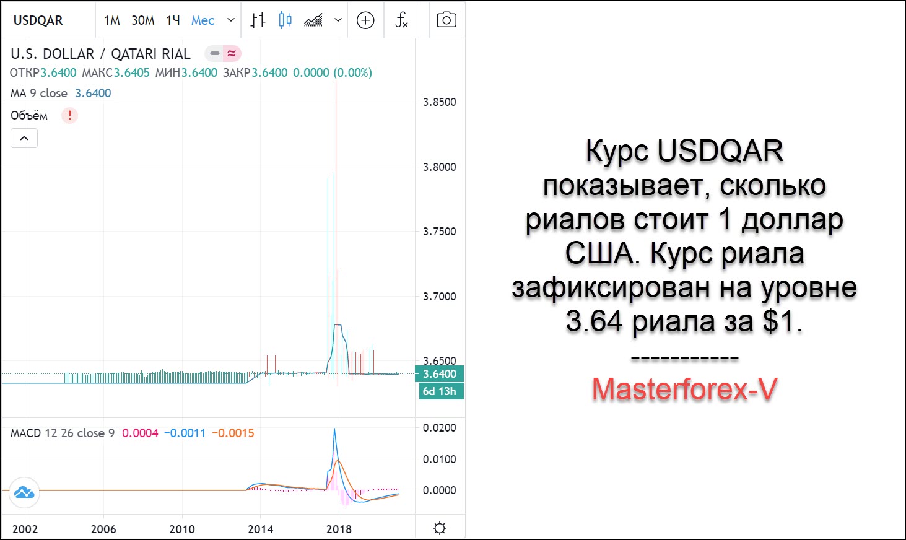Click the 2010 label on time axis
Viewport: 906px width, 540px height.
click(x=182, y=529)
